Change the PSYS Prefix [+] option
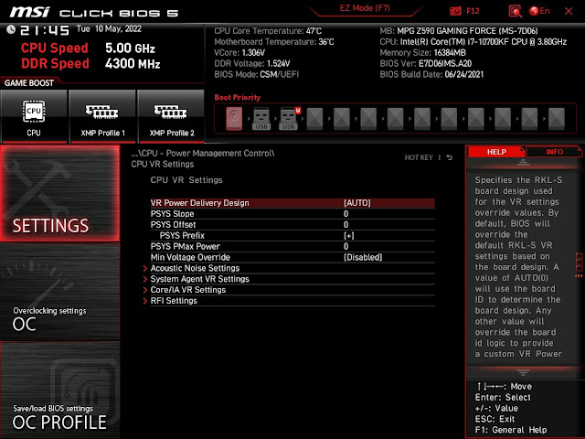The height and width of the screenshot is (439, 585). [292, 236]
